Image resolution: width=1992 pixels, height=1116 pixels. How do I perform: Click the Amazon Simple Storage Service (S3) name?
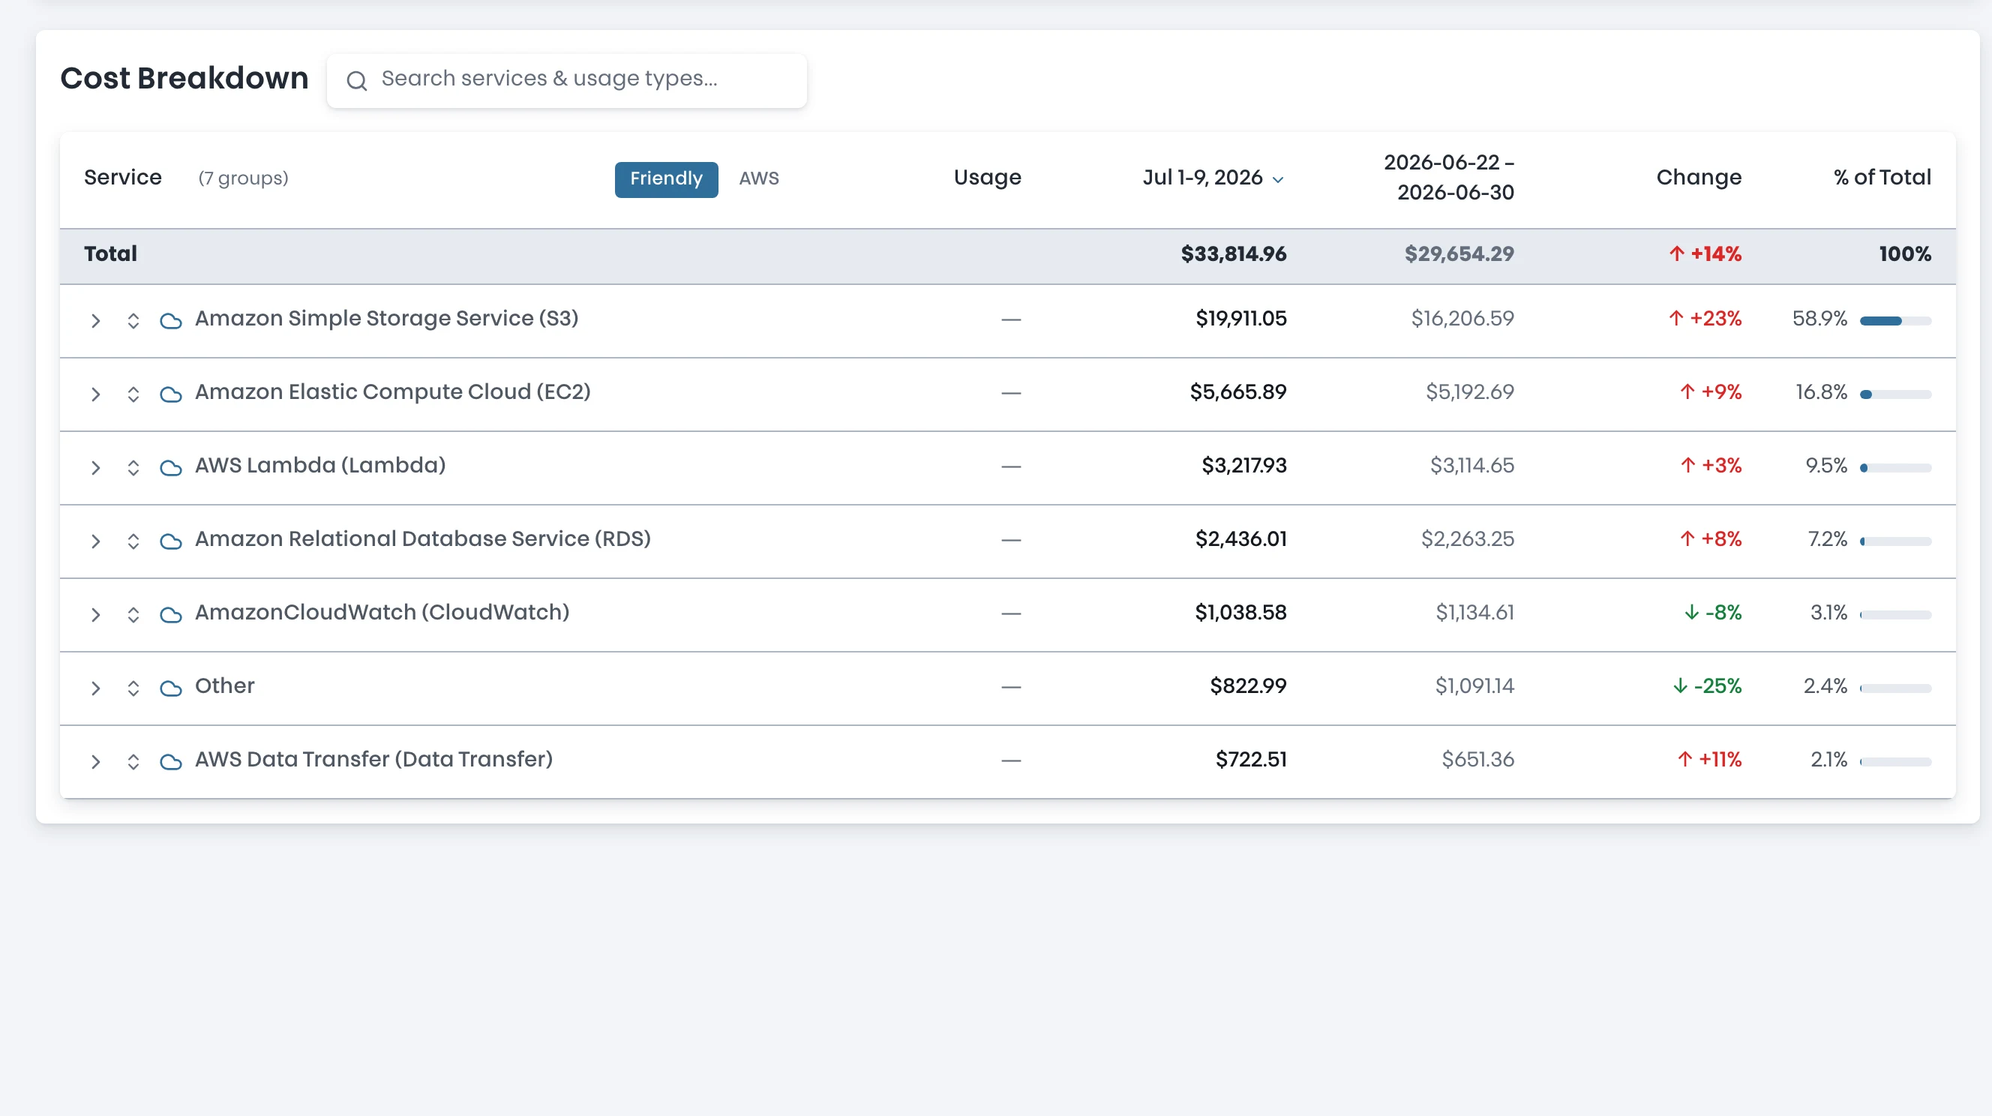pos(387,319)
